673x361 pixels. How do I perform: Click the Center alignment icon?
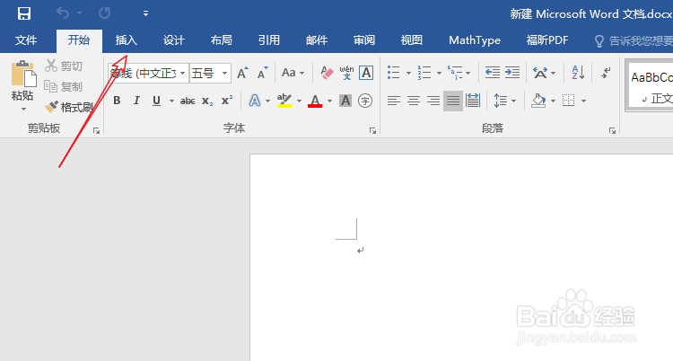(414, 101)
